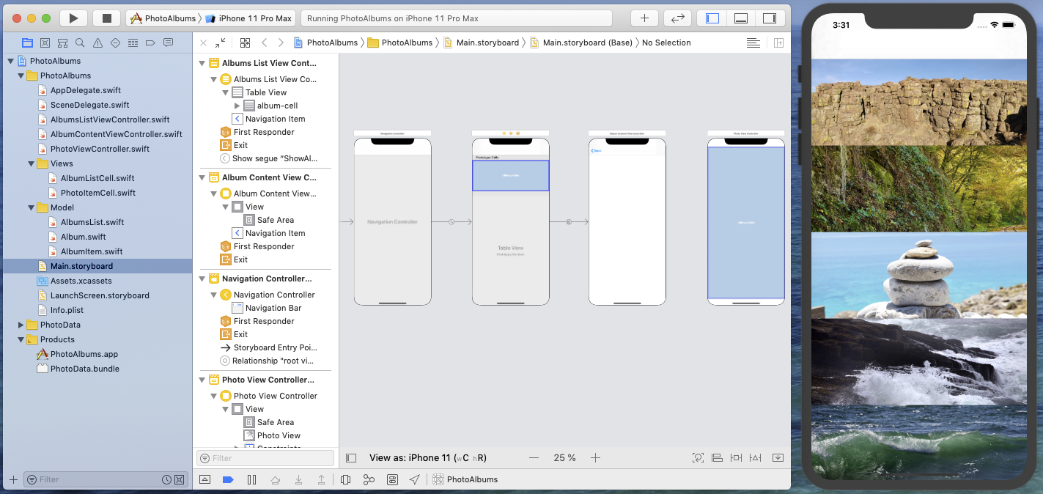
Task: Expand the album-cell outline row
Action: [x=237, y=106]
